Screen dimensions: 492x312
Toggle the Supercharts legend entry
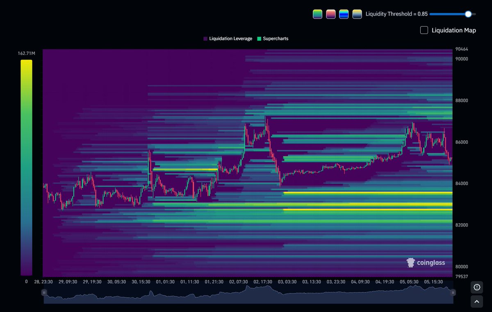point(273,39)
